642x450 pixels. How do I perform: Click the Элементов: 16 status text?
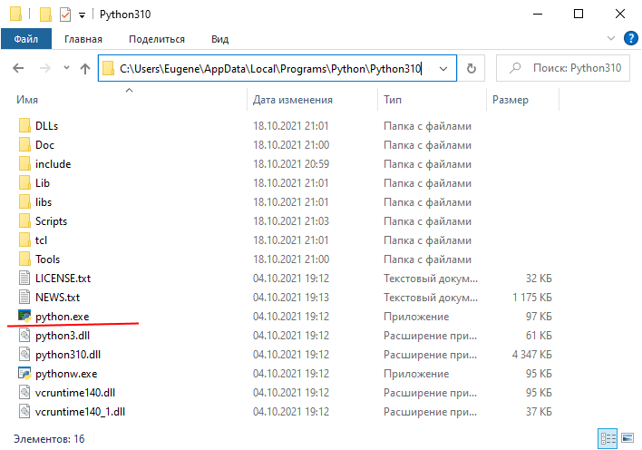49,439
